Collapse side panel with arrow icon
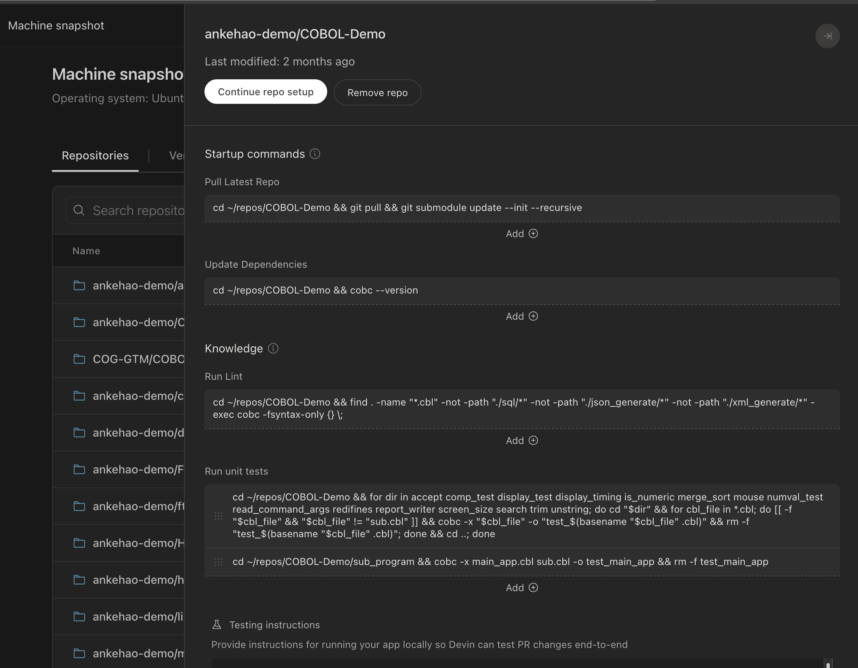This screenshot has width=858, height=668. [827, 36]
